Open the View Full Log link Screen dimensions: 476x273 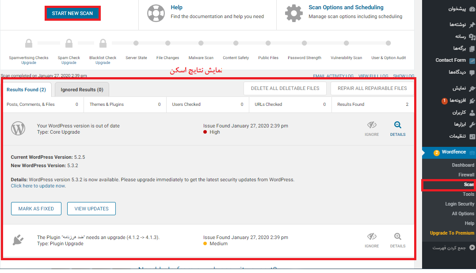click(x=373, y=76)
